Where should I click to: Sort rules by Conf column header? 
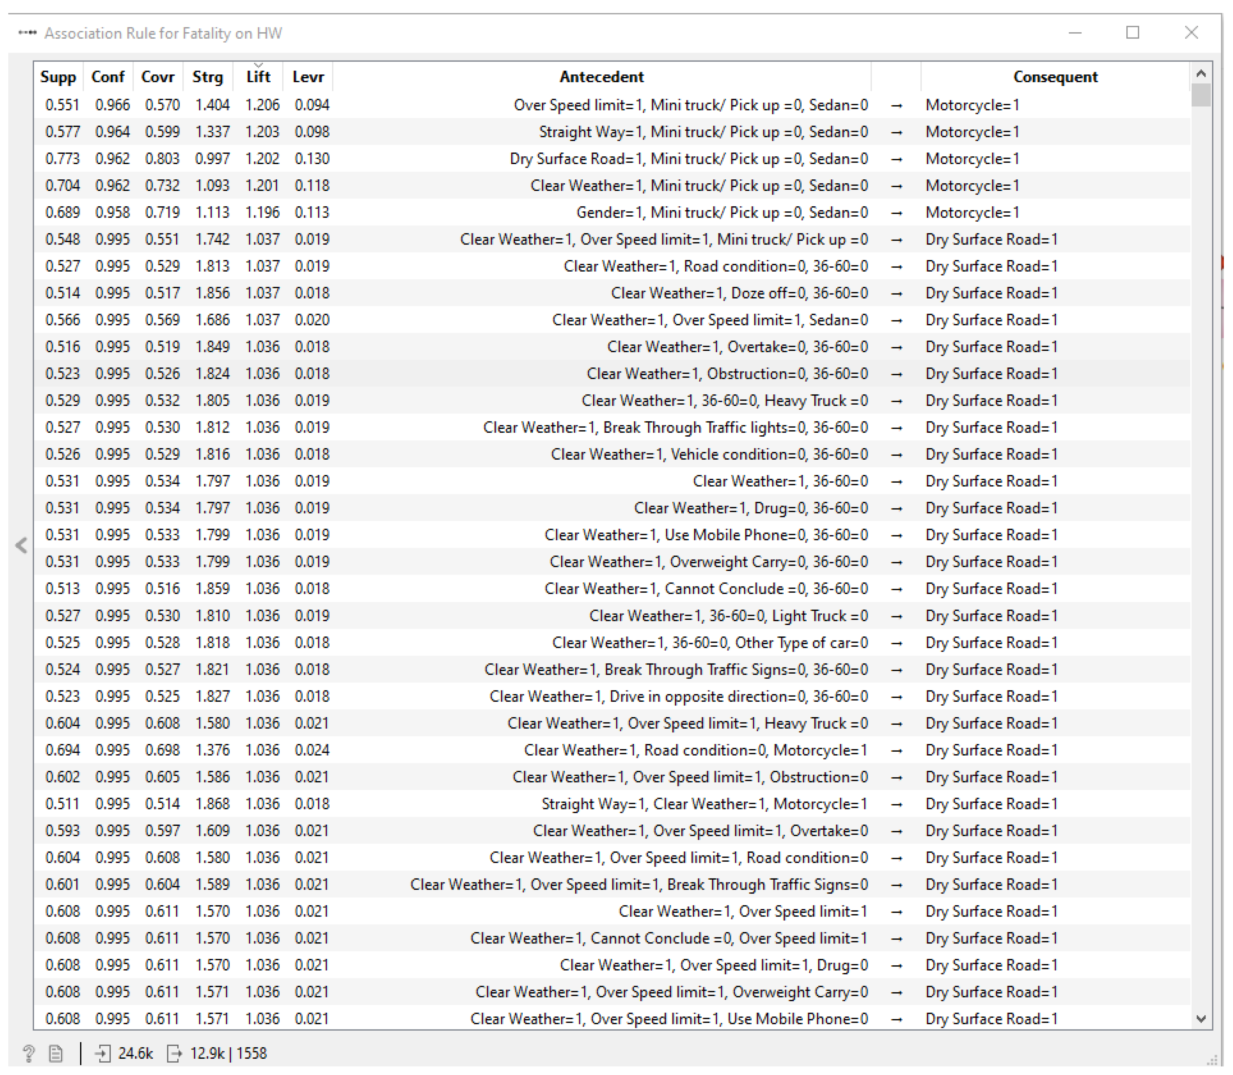(108, 77)
